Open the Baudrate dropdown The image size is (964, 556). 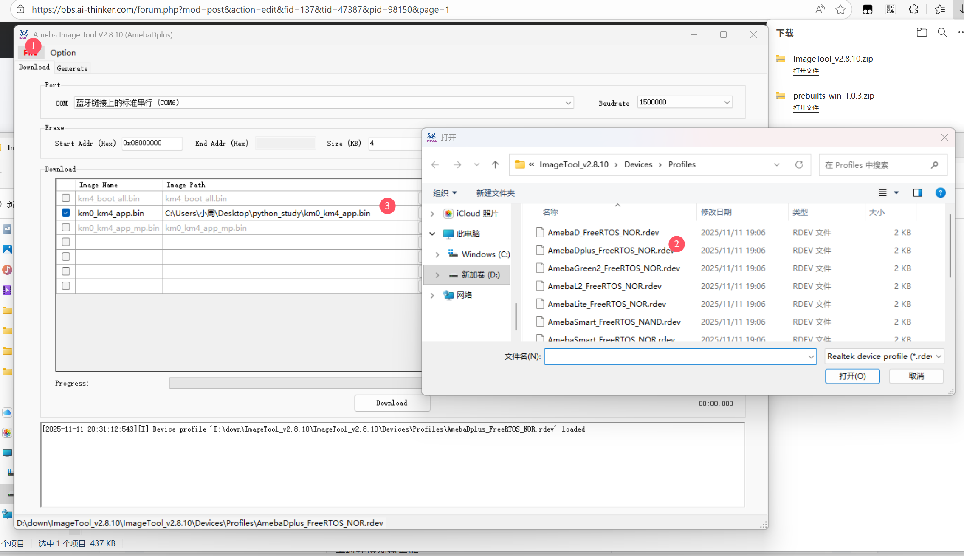coord(727,102)
